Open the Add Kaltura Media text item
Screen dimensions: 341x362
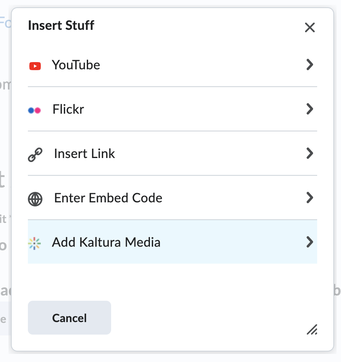click(106, 242)
